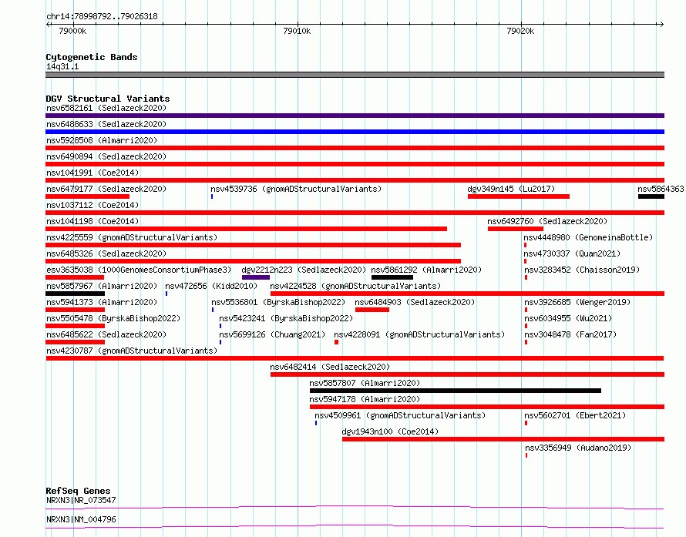The width and height of the screenshot is (686, 537).
Task: Click nsv6485622 (Sedlazeck2020) label
Action: [106, 334]
